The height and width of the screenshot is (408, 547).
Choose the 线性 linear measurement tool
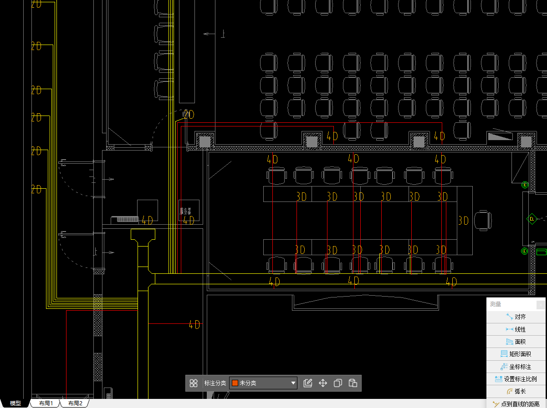(x=516, y=329)
